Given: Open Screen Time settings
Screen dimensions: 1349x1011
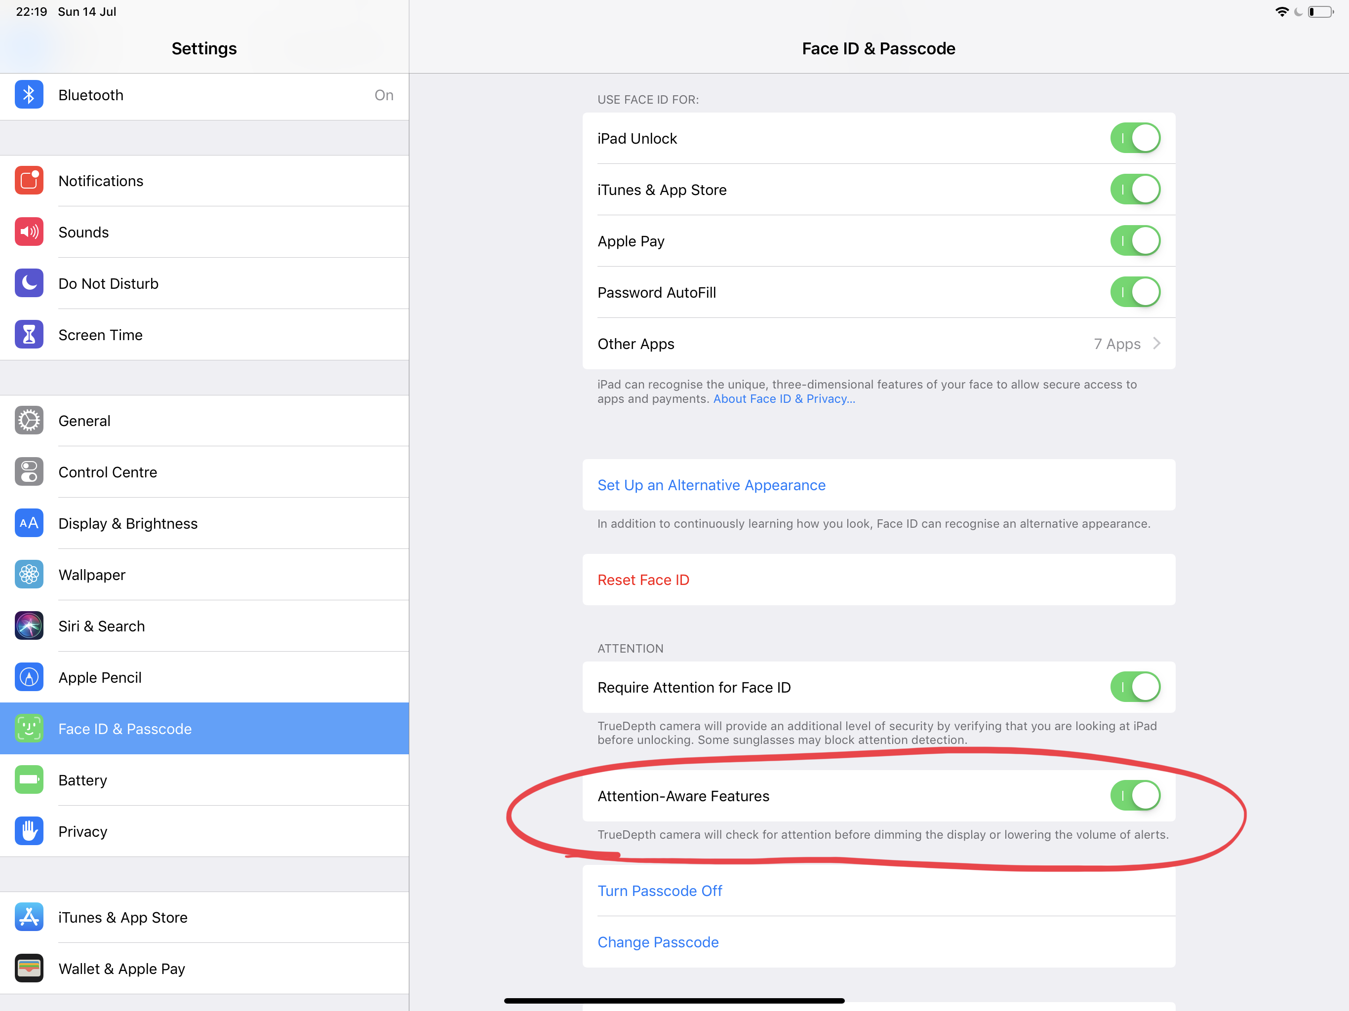Looking at the screenshot, I should click(204, 334).
